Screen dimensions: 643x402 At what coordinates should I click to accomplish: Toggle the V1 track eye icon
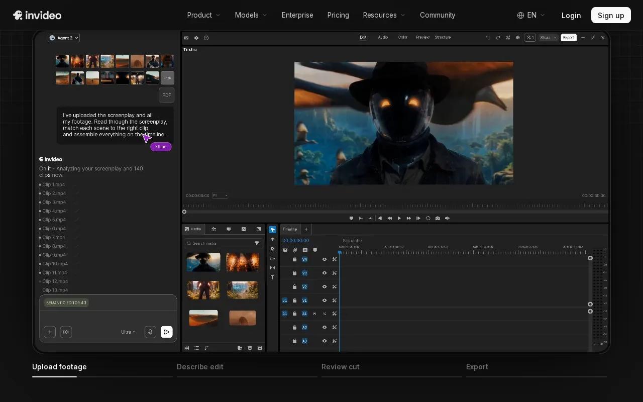325,300
